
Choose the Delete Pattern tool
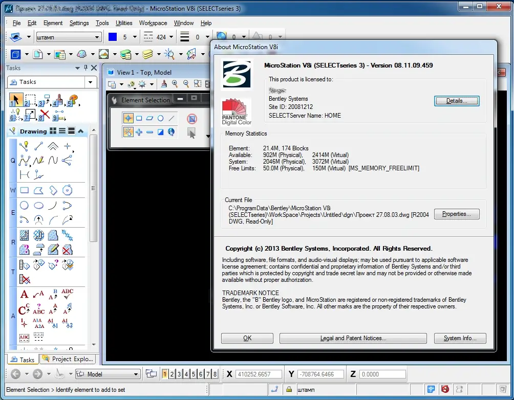pos(67,250)
